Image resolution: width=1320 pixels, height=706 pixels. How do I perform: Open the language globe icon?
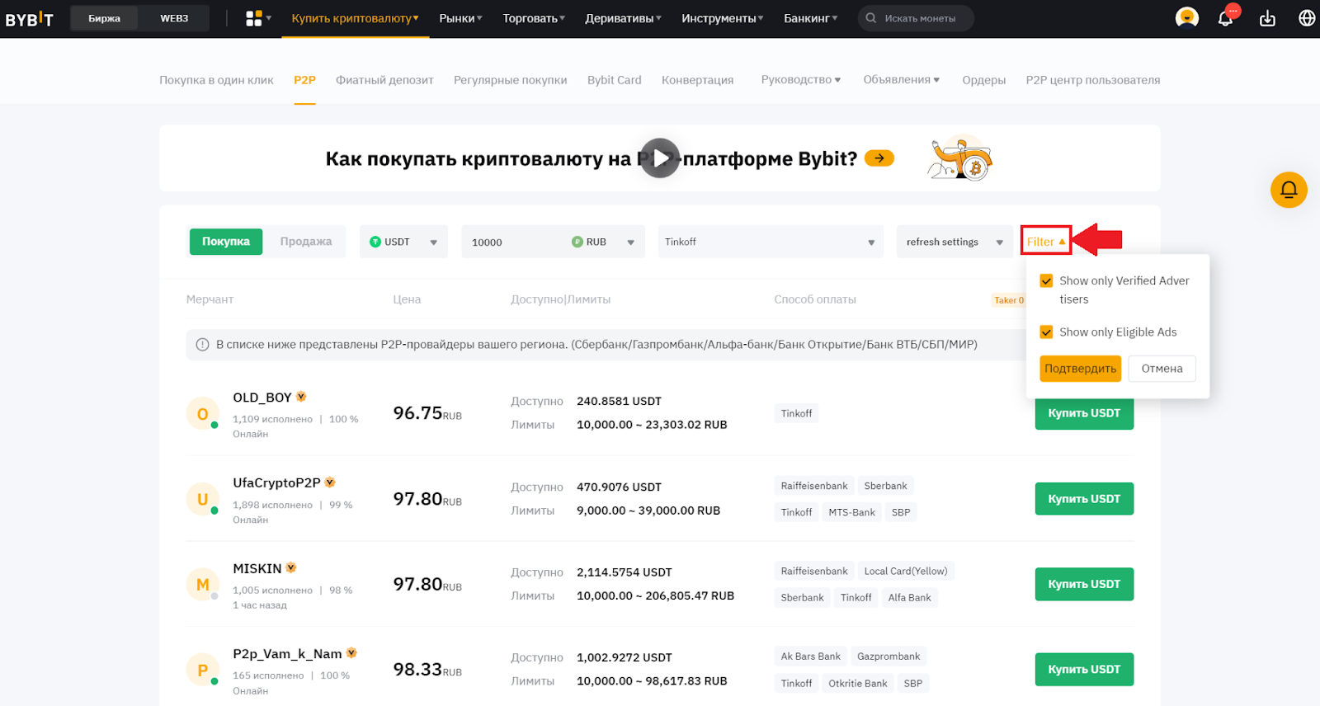click(x=1307, y=18)
